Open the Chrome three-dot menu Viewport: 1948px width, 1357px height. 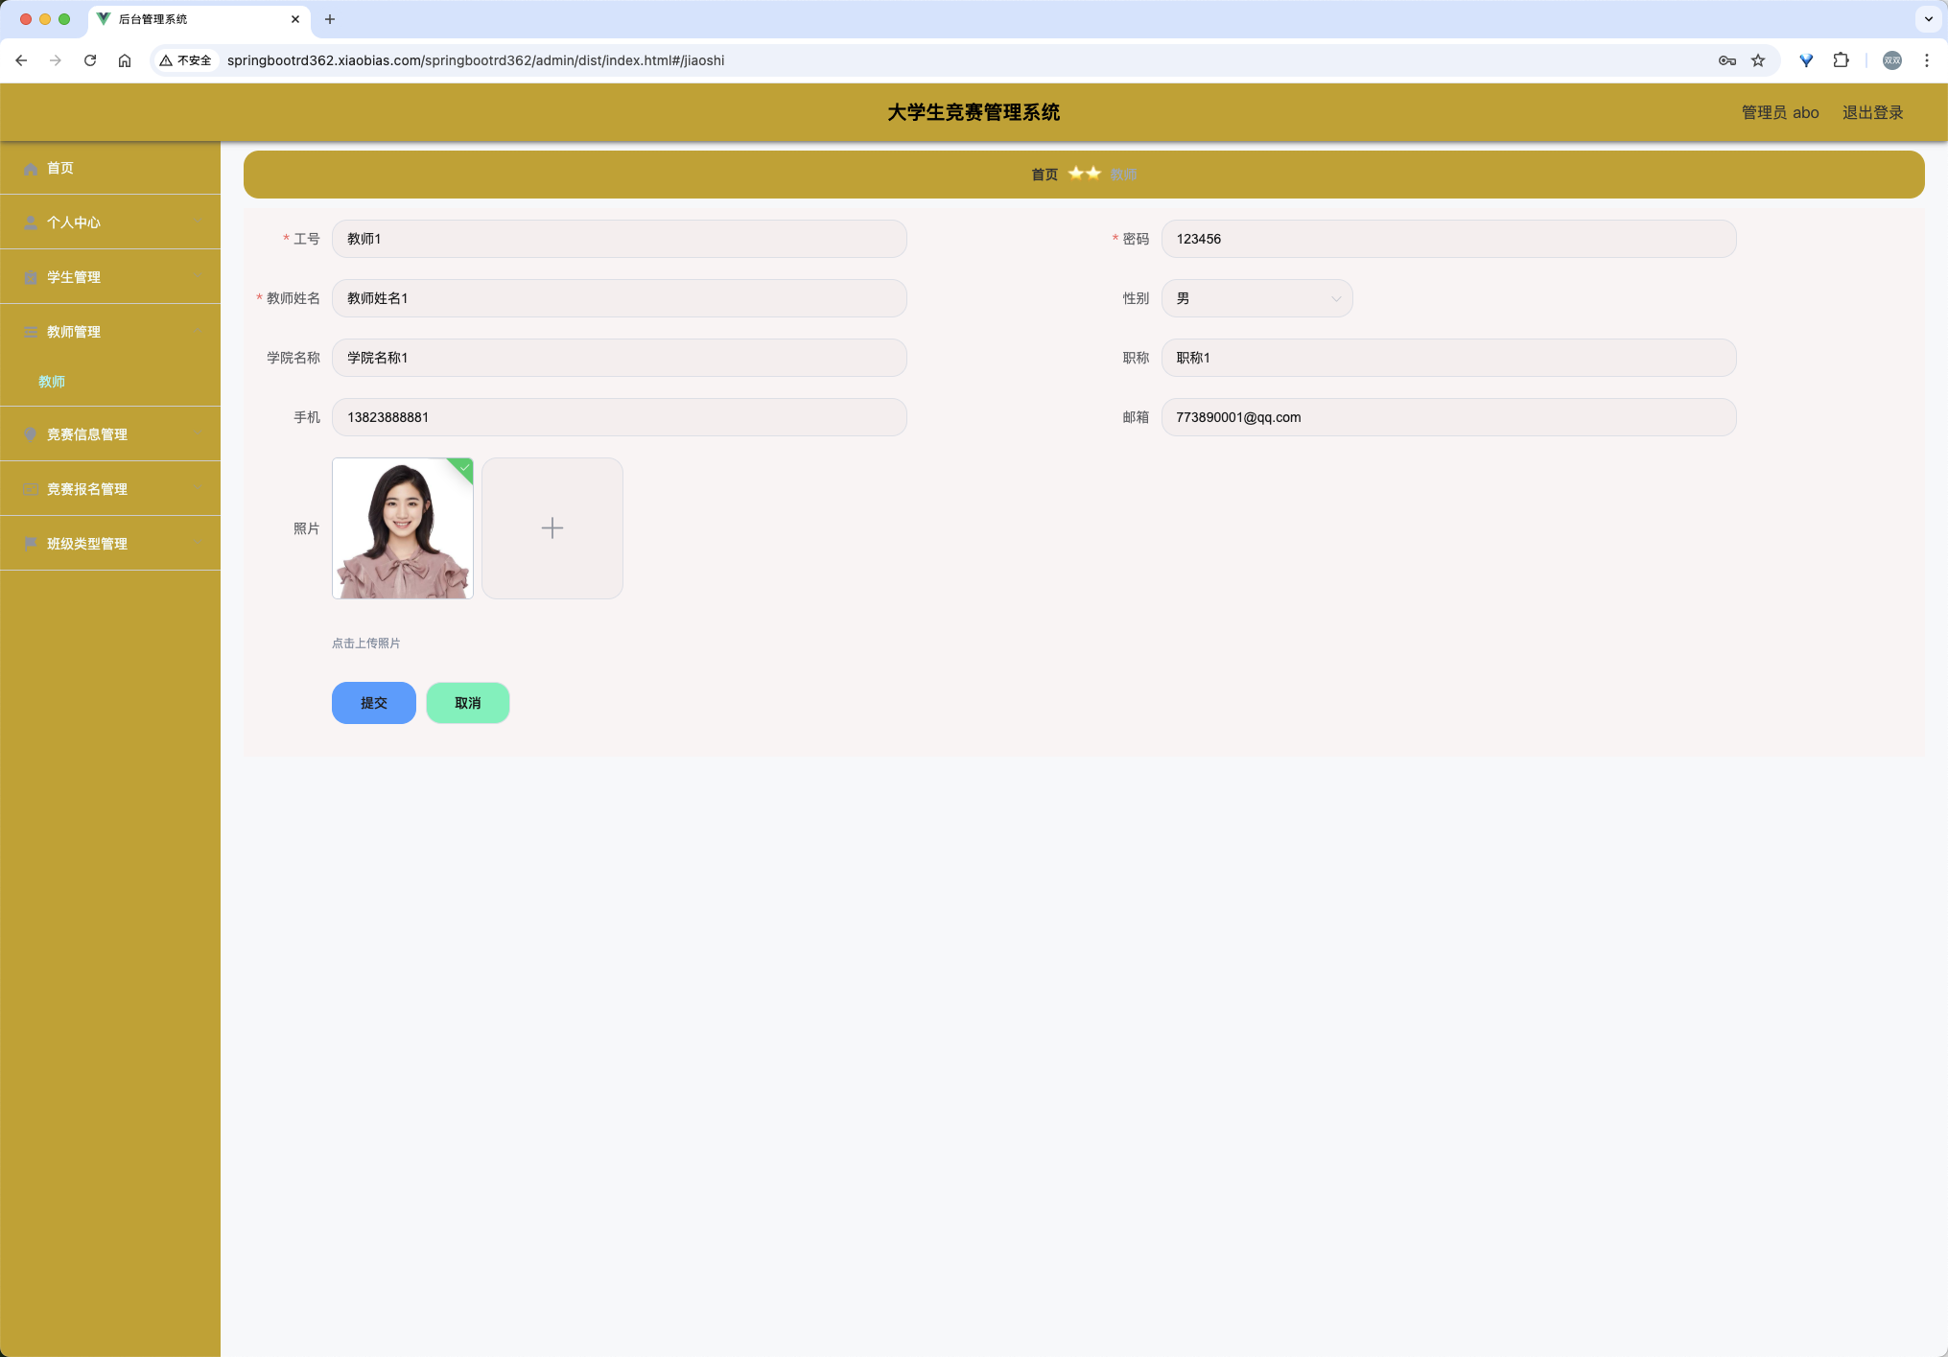[1927, 60]
